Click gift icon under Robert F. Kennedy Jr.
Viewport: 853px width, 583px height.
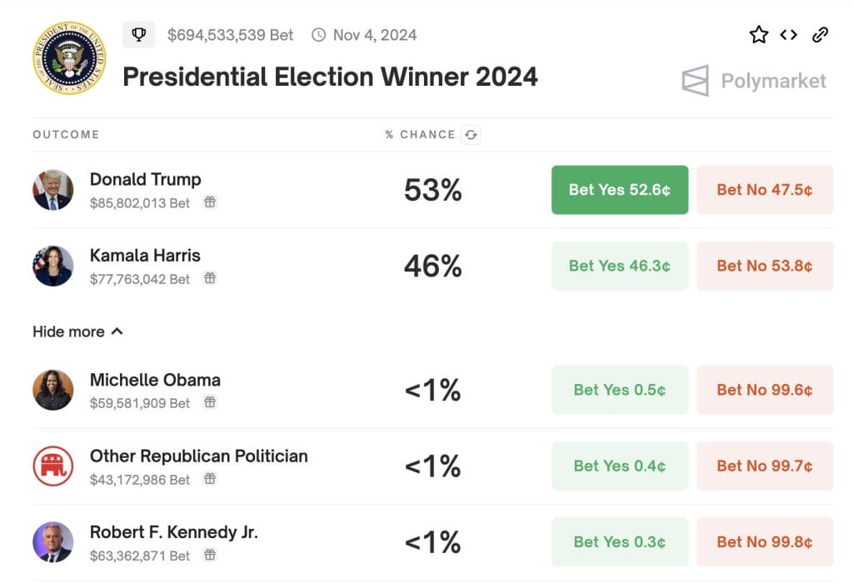tap(210, 556)
